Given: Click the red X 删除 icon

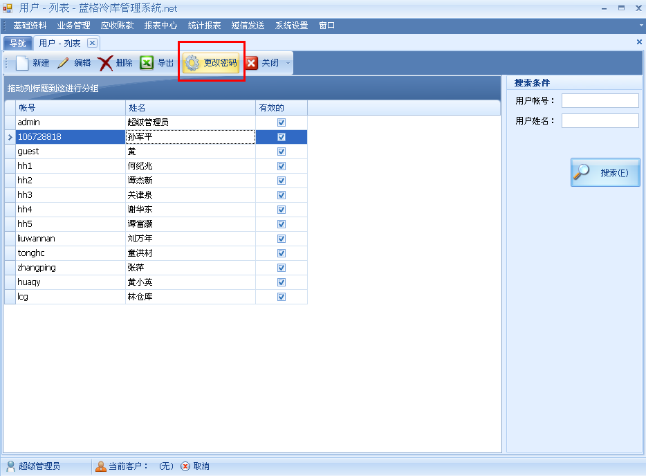Looking at the screenshot, I should tap(105, 63).
